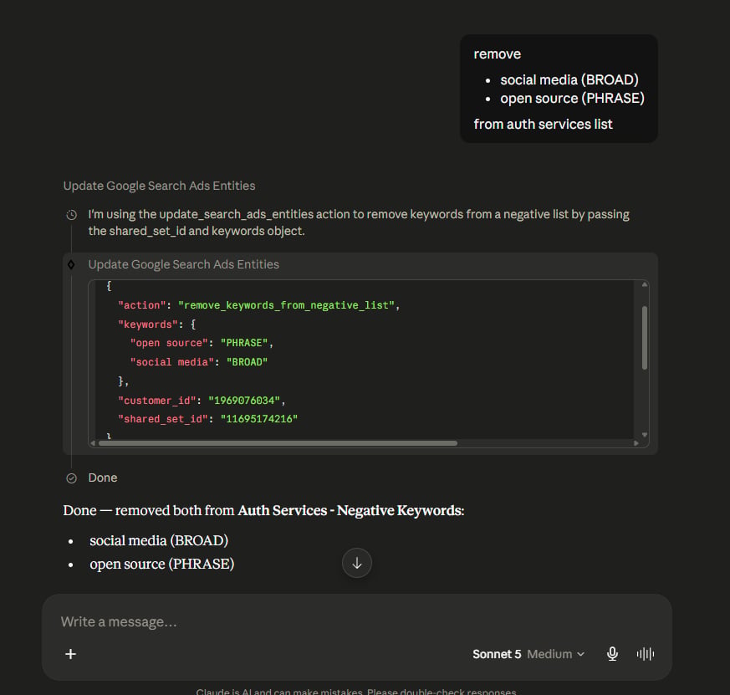Click the plus attachment icon

(71, 654)
